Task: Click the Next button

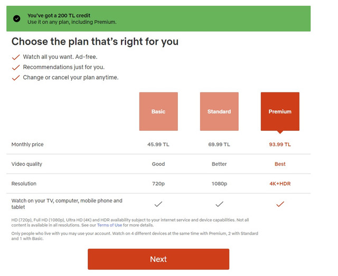Action: pos(158,259)
